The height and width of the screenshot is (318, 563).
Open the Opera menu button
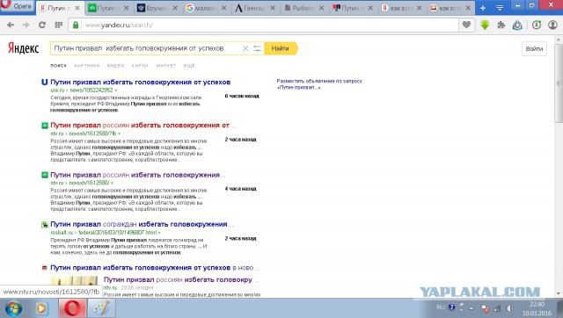point(17,6)
